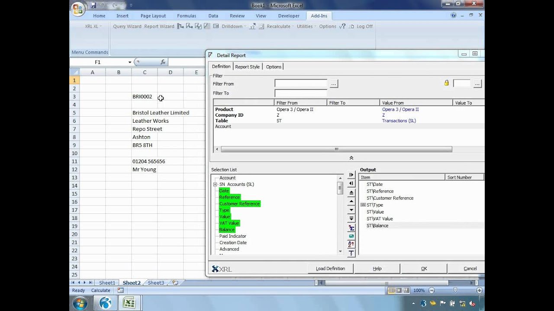
Task: Move output item to top
Action: click(x=351, y=193)
